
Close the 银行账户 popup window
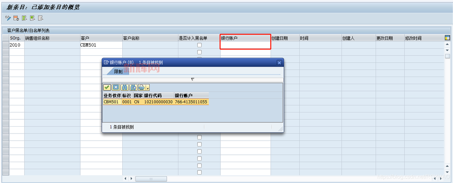[279, 63]
